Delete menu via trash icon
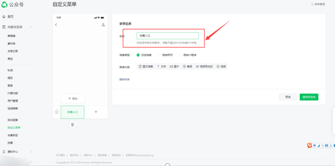This screenshot has height=166, width=335. pyautogui.click(x=73, y=124)
